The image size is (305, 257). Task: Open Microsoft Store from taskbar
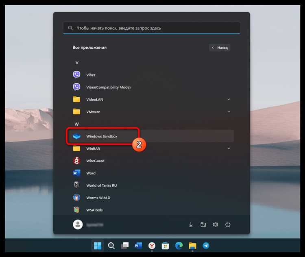(166, 246)
